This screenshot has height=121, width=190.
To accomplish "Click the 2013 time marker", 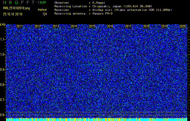I will (56, 26).
